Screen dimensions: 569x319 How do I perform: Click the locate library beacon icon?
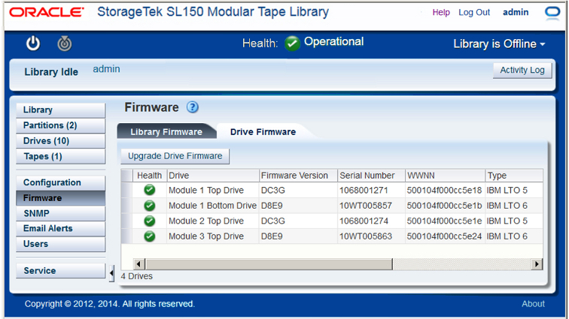pos(65,44)
